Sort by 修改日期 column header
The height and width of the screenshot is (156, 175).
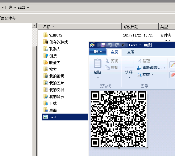pos(140,27)
